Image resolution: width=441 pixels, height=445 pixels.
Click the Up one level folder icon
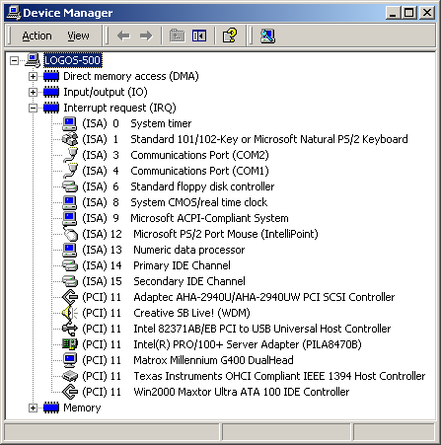pyautogui.click(x=177, y=36)
